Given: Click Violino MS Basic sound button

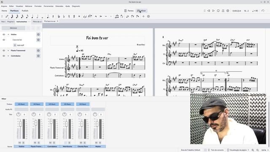Looking at the screenshot, I should pos(22,104).
